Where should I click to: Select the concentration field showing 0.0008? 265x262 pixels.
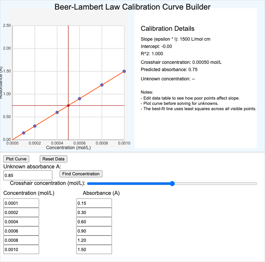21,240
